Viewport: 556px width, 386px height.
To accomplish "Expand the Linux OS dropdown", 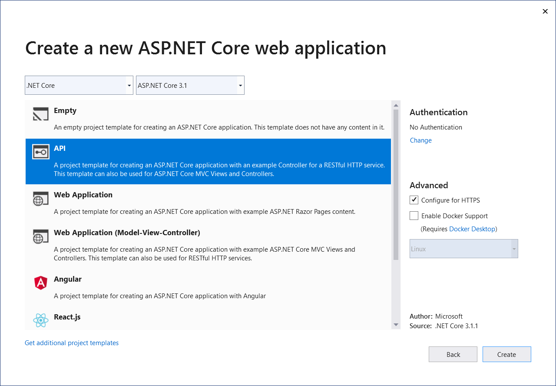I will coord(514,248).
